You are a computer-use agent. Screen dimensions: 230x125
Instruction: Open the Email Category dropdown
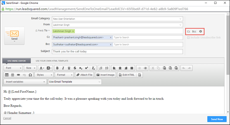117,19
